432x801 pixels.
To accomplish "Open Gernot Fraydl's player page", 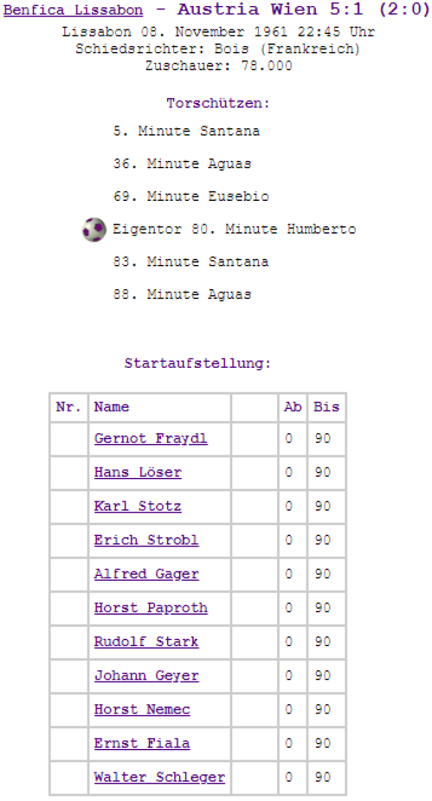I will tap(150, 439).
